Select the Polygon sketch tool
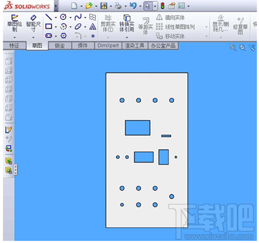The height and width of the screenshot is (243, 259). tap(63, 36)
